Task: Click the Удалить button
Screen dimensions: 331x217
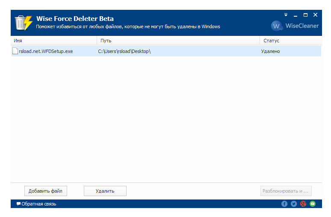Action: click(105, 191)
